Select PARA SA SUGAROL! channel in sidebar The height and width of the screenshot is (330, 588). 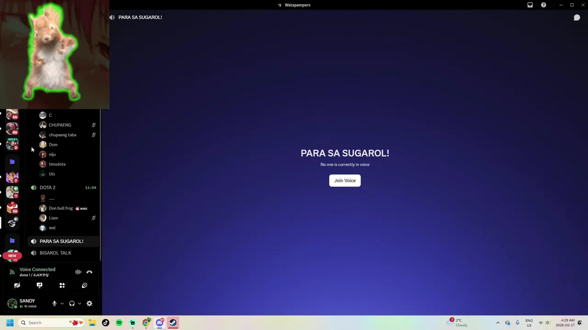tap(63, 241)
